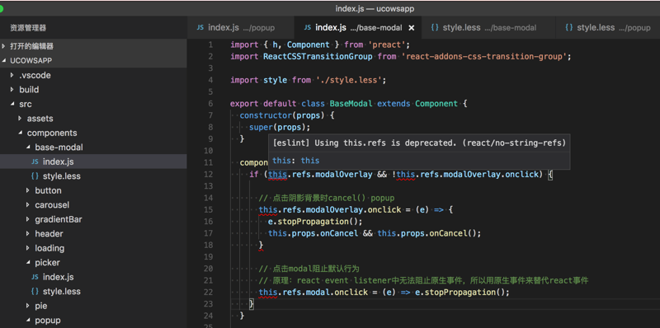Switch to the index.js popup tab
Screen dimensions: 660x328
pos(240,28)
